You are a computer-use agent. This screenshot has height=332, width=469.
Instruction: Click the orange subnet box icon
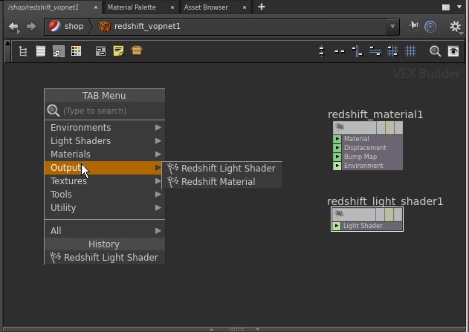point(137,51)
